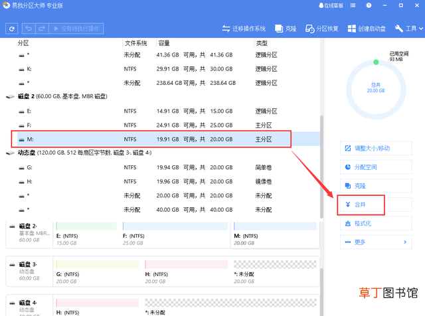Viewport: 425px width, 316px height.
Task: Click the unallocated block on 磁盘 3
Action: click(276, 272)
